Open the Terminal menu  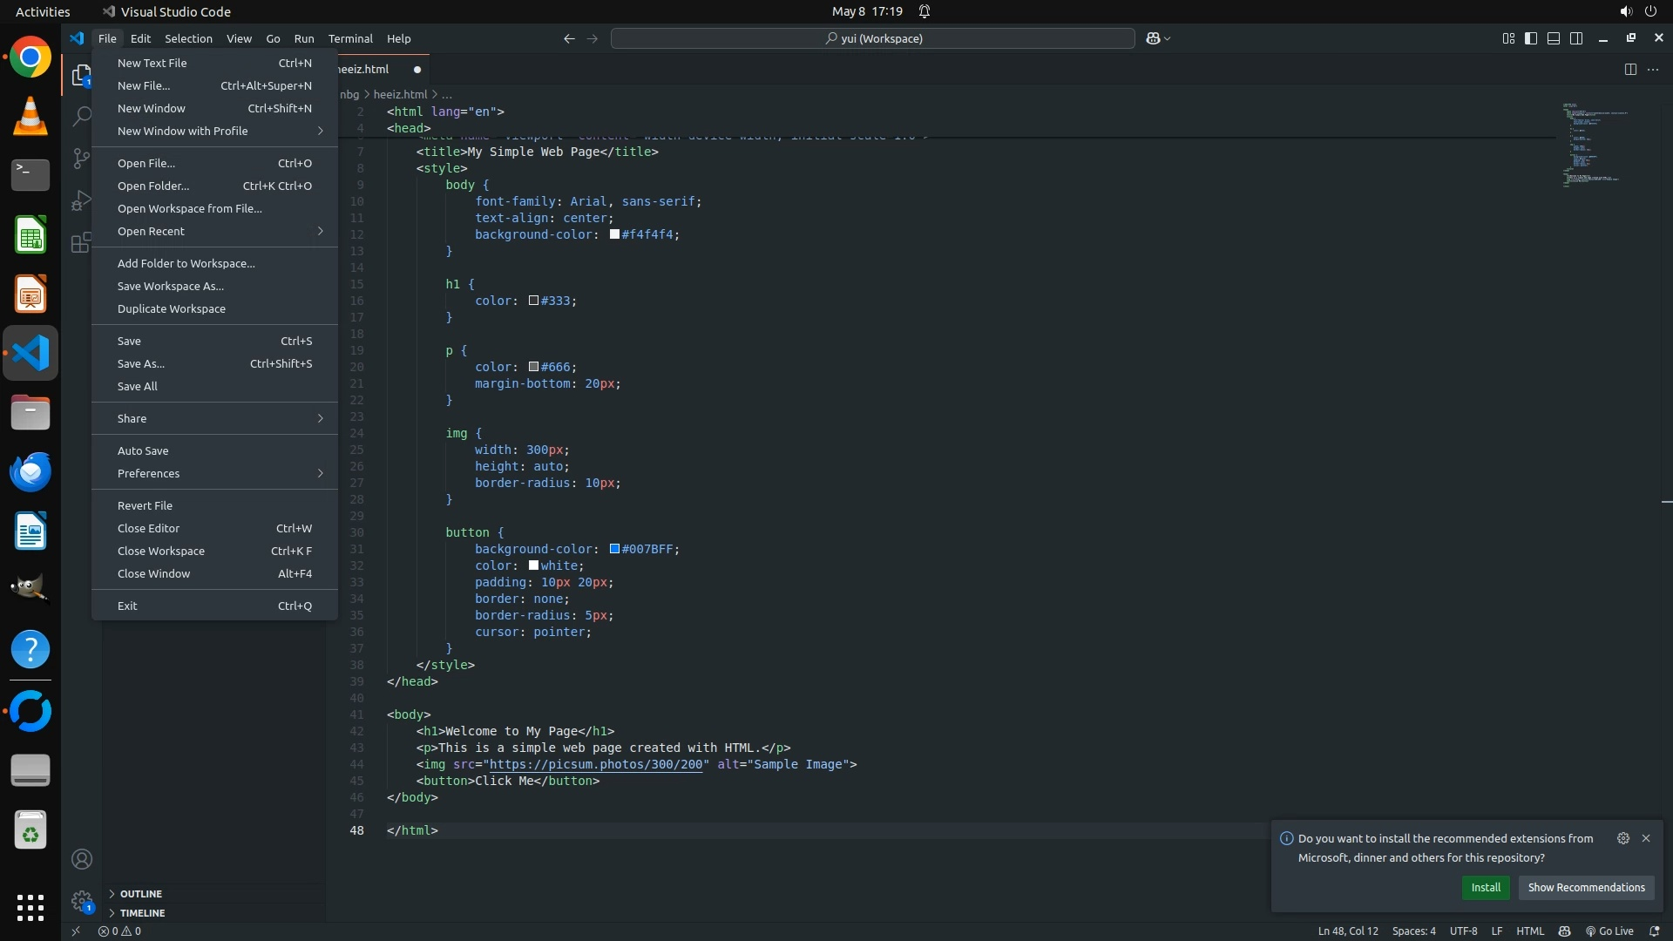coord(350,38)
